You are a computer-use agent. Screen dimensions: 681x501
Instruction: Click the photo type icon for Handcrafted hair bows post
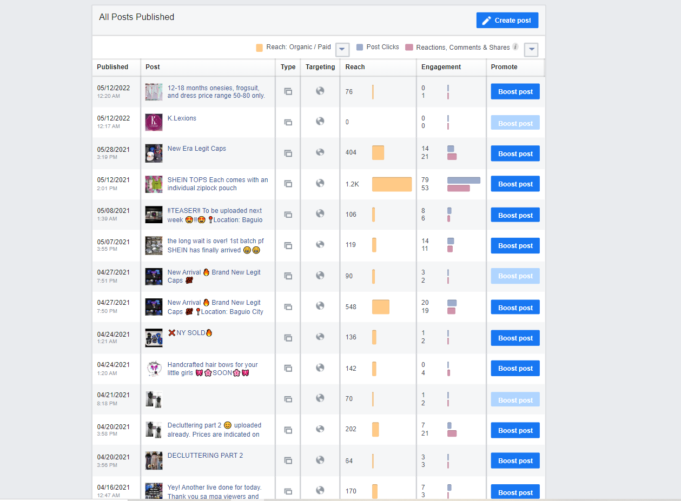pos(288,368)
